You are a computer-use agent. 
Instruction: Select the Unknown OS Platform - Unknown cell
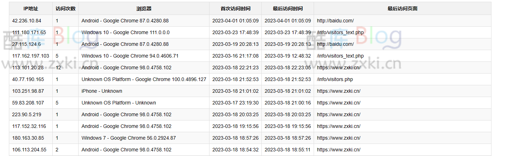(118, 103)
